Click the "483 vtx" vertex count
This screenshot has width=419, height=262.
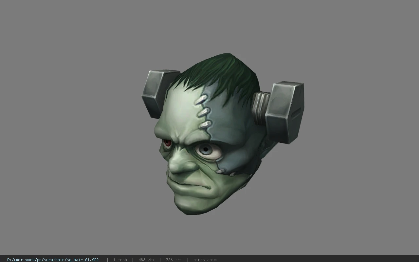click(x=146, y=260)
